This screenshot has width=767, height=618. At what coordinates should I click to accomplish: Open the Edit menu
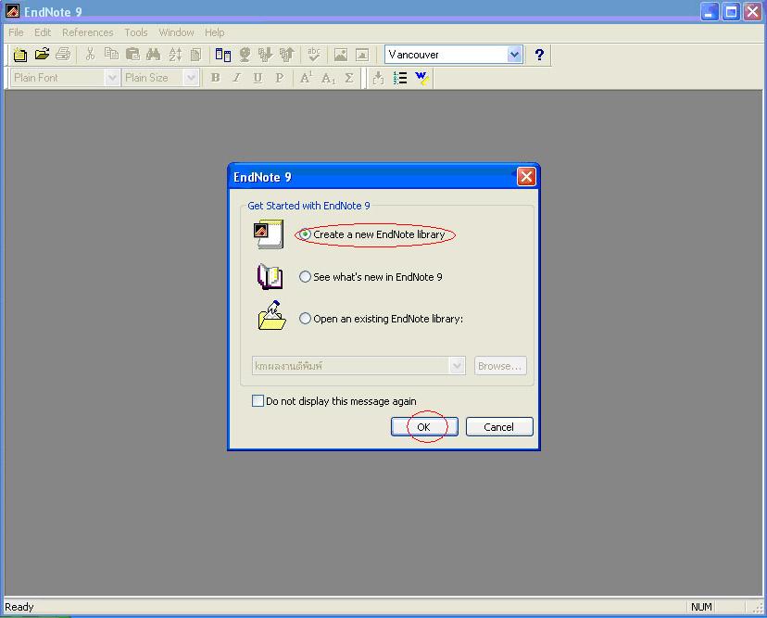click(43, 32)
